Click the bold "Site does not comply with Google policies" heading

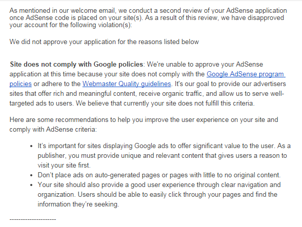[76, 64]
